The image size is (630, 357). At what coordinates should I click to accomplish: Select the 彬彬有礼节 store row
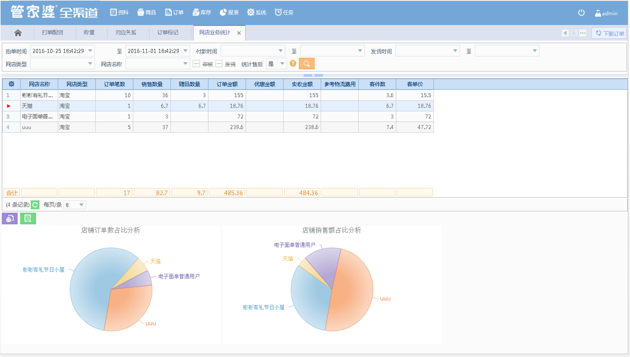tap(218, 95)
